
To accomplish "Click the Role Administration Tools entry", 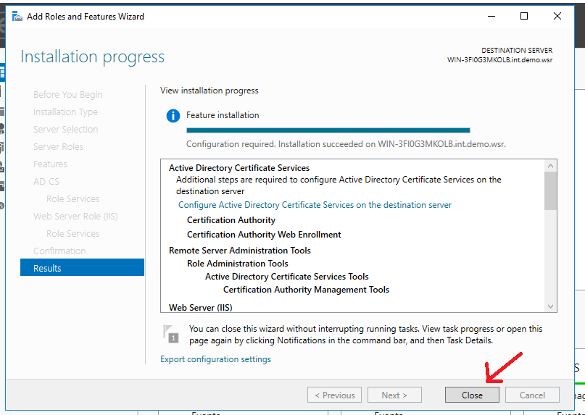I will pyautogui.click(x=237, y=263).
